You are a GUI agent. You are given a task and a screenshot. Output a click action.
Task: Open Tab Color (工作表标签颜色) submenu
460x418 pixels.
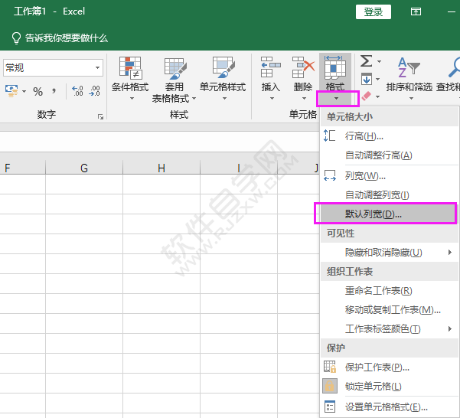click(x=390, y=329)
